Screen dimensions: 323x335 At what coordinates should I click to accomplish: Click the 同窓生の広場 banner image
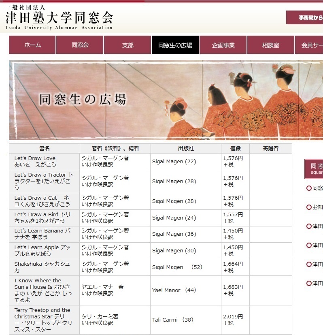click(166, 100)
